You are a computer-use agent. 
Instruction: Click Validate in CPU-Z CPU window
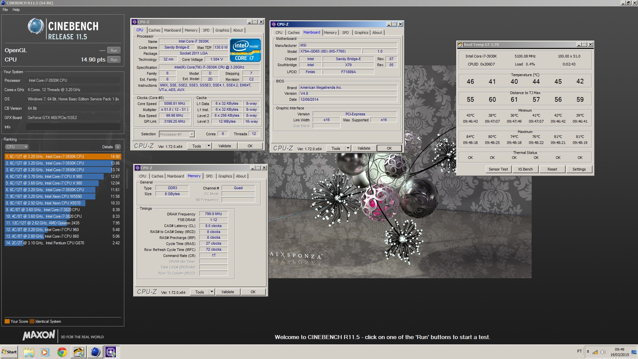pos(225,146)
